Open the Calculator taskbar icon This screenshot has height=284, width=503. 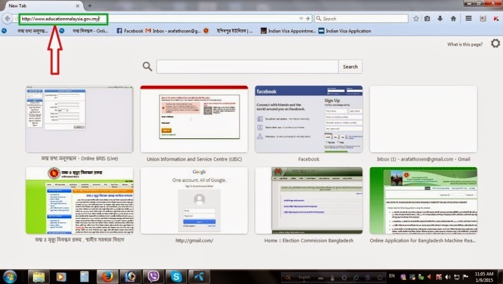(85, 277)
